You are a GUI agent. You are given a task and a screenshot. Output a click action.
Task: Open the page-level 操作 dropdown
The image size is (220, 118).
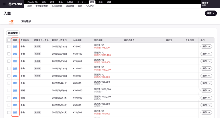(x=211, y=13)
